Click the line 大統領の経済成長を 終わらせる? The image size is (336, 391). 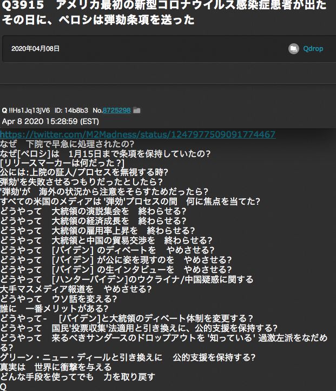93,221
